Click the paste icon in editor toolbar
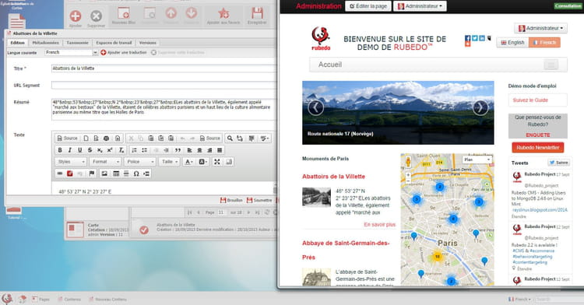 151,138
